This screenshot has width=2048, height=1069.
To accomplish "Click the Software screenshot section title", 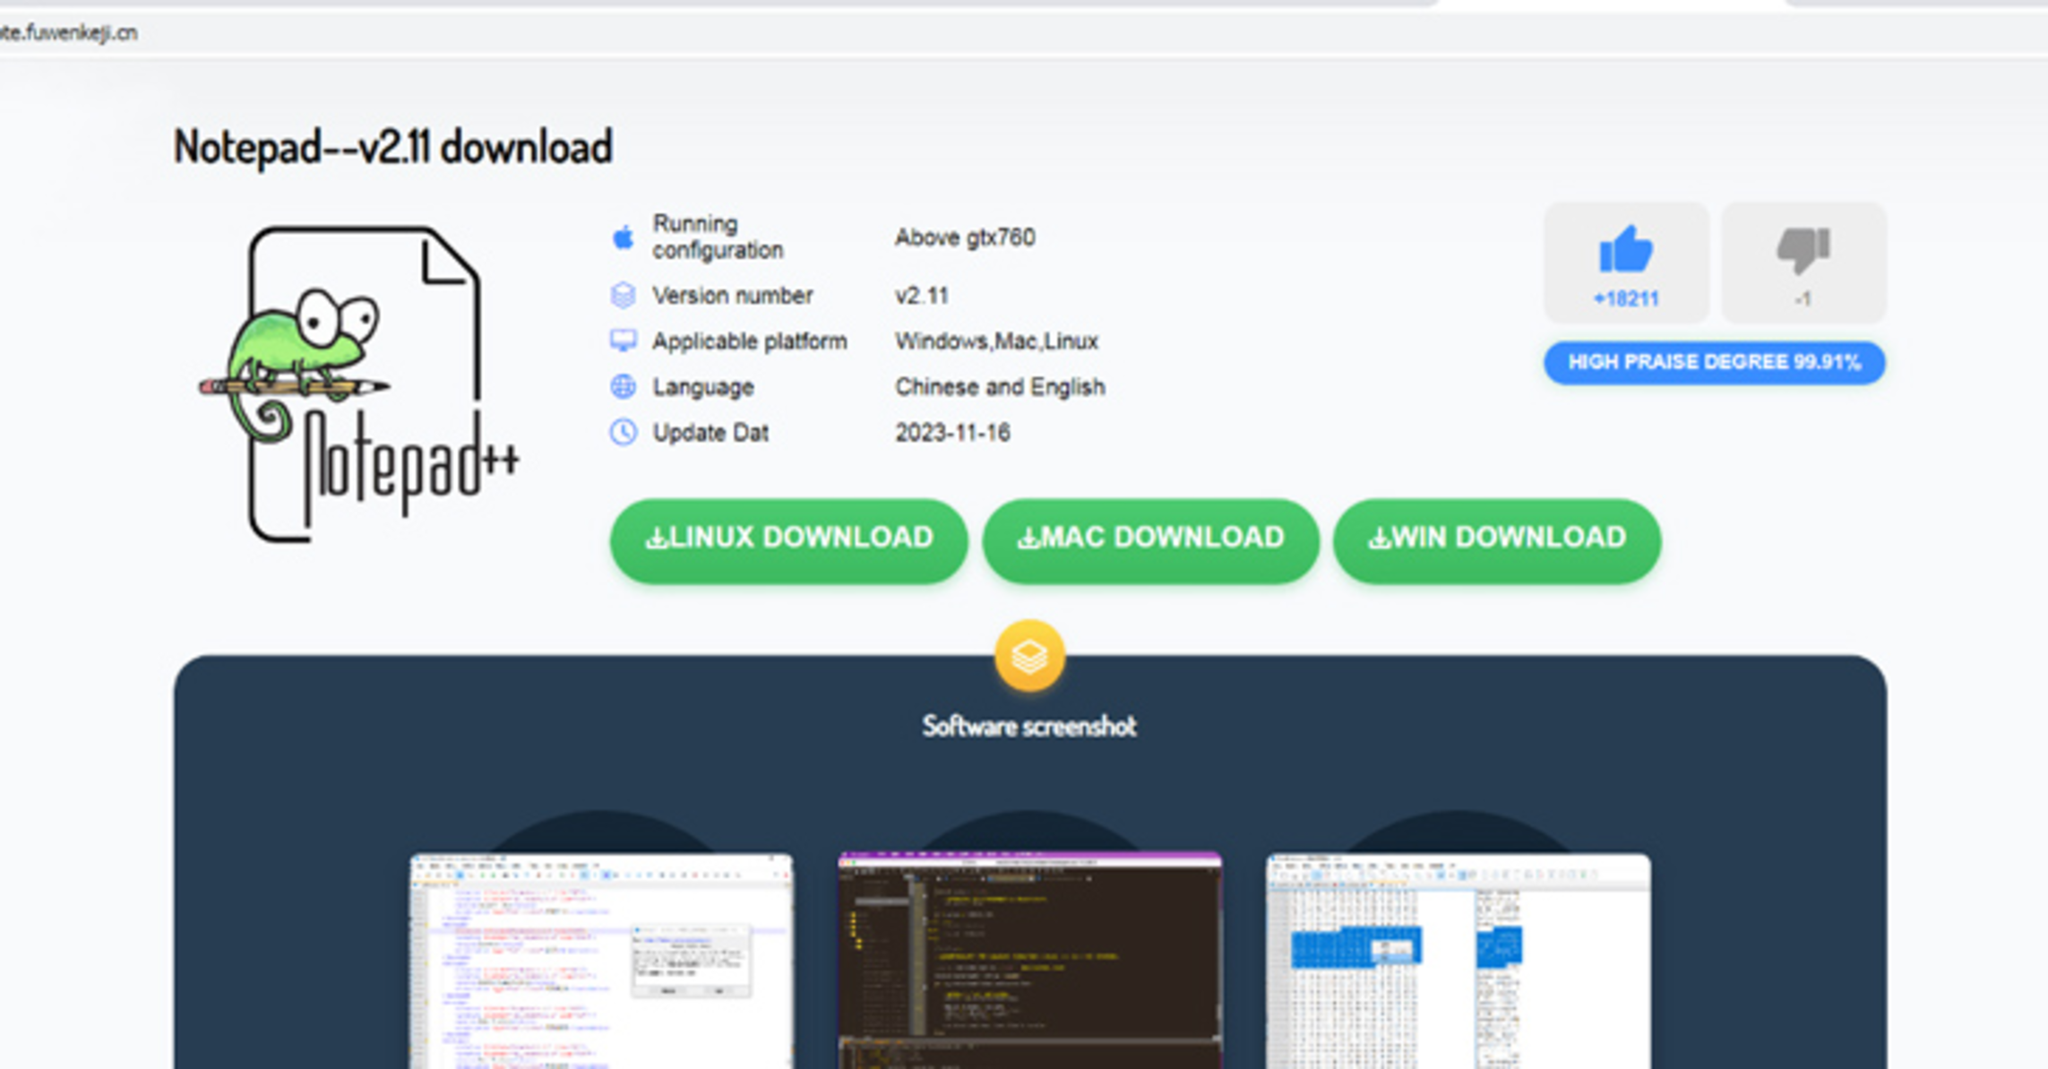I will coord(1029,726).
